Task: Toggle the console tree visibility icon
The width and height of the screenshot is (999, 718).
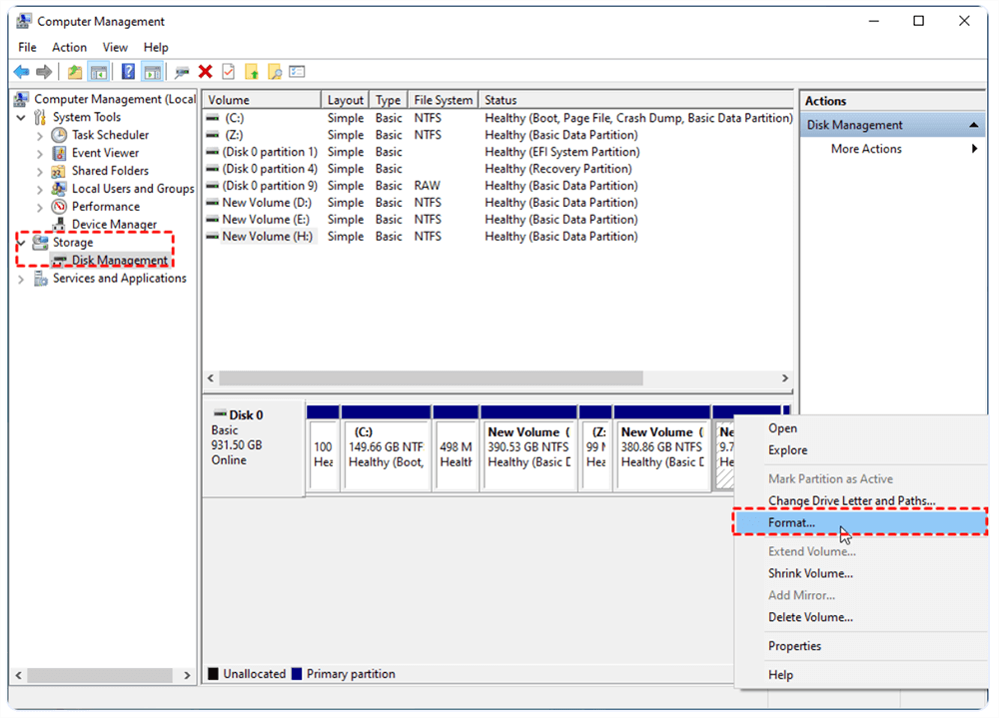Action: (100, 71)
